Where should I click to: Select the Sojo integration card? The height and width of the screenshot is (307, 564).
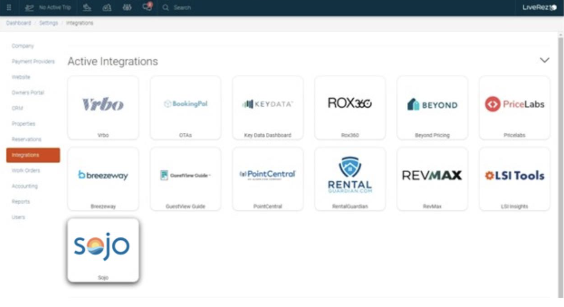(103, 250)
